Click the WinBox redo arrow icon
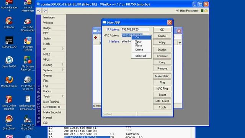Viewport: 245px width, 138px height. 45,11
